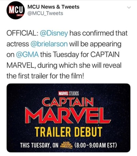Click the Marvel Studios logo in image
This screenshot has width=137, height=156.
pos(68,93)
